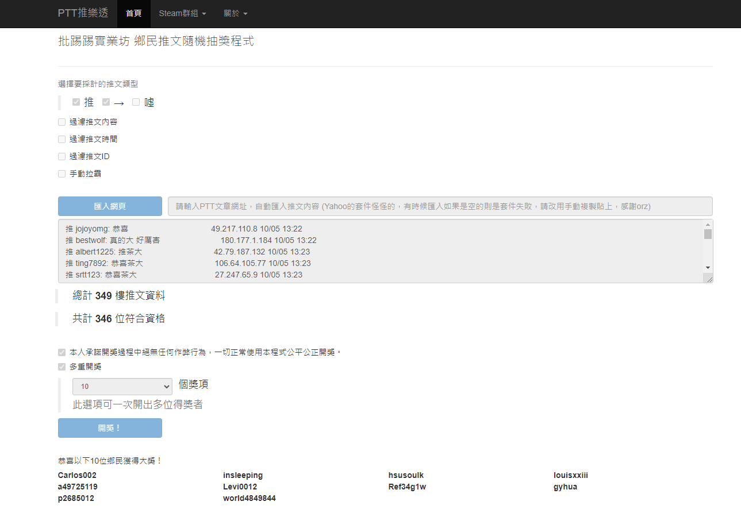Click the ting7892 comment line
Image resolution: width=741 pixels, height=513 pixels.
pos(188,263)
